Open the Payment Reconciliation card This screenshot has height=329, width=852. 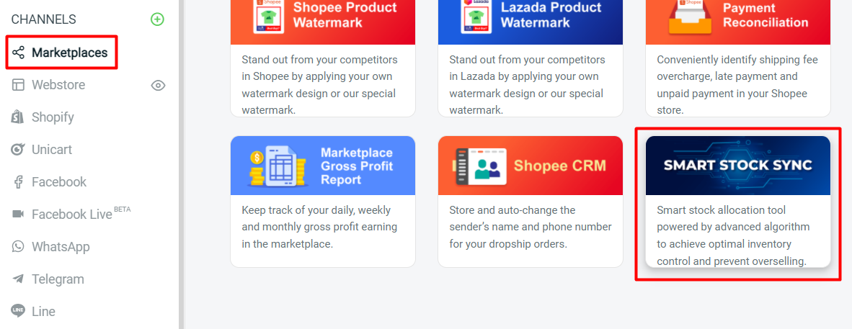(x=737, y=58)
